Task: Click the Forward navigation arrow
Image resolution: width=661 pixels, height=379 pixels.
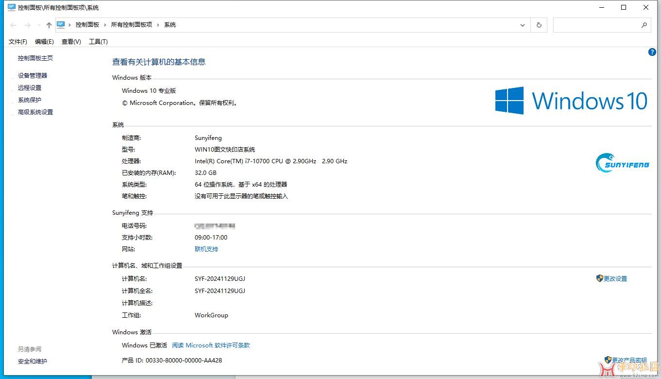Action: click(28, 25)
